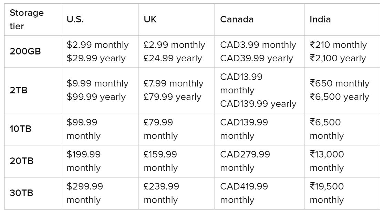Select the 10TB storage tier row label
Viewport: 384px width, 215px height.
pyautogui.click(x=21, y=129)
